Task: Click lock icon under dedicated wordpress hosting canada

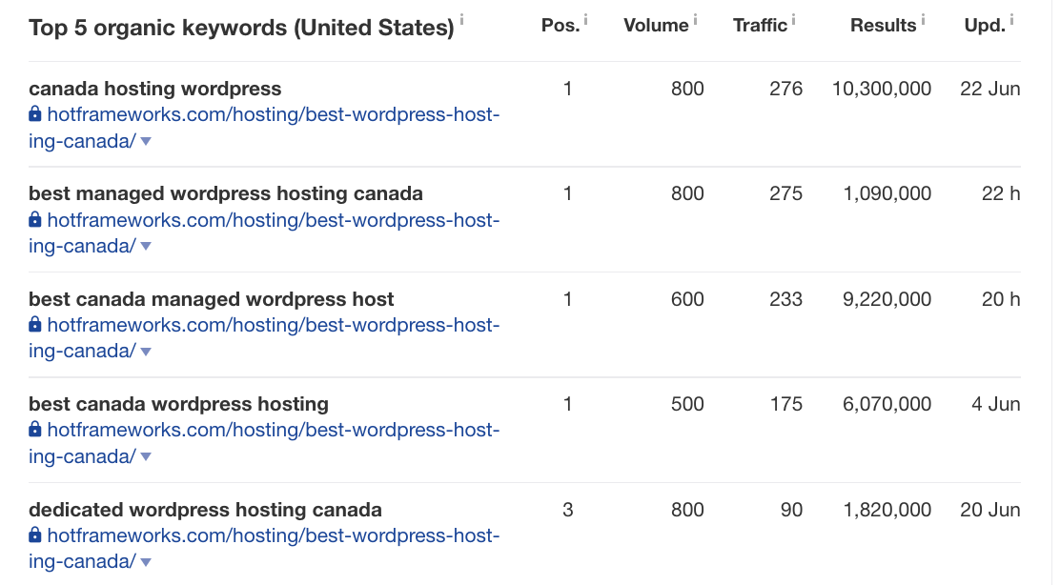Action: click(x=35, y=535)
